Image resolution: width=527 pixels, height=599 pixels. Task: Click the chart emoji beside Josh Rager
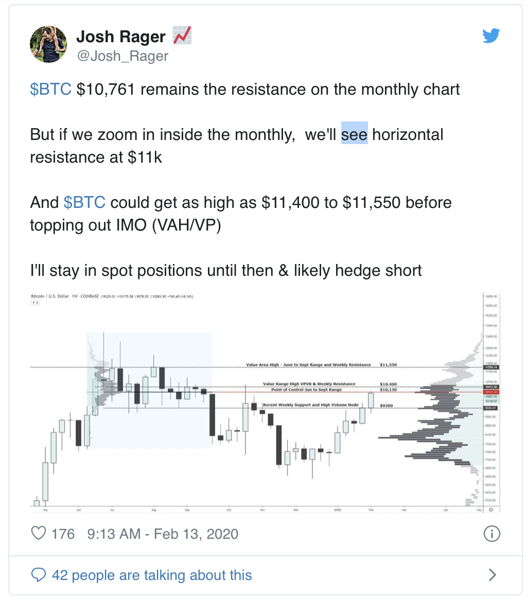[182, 36]
